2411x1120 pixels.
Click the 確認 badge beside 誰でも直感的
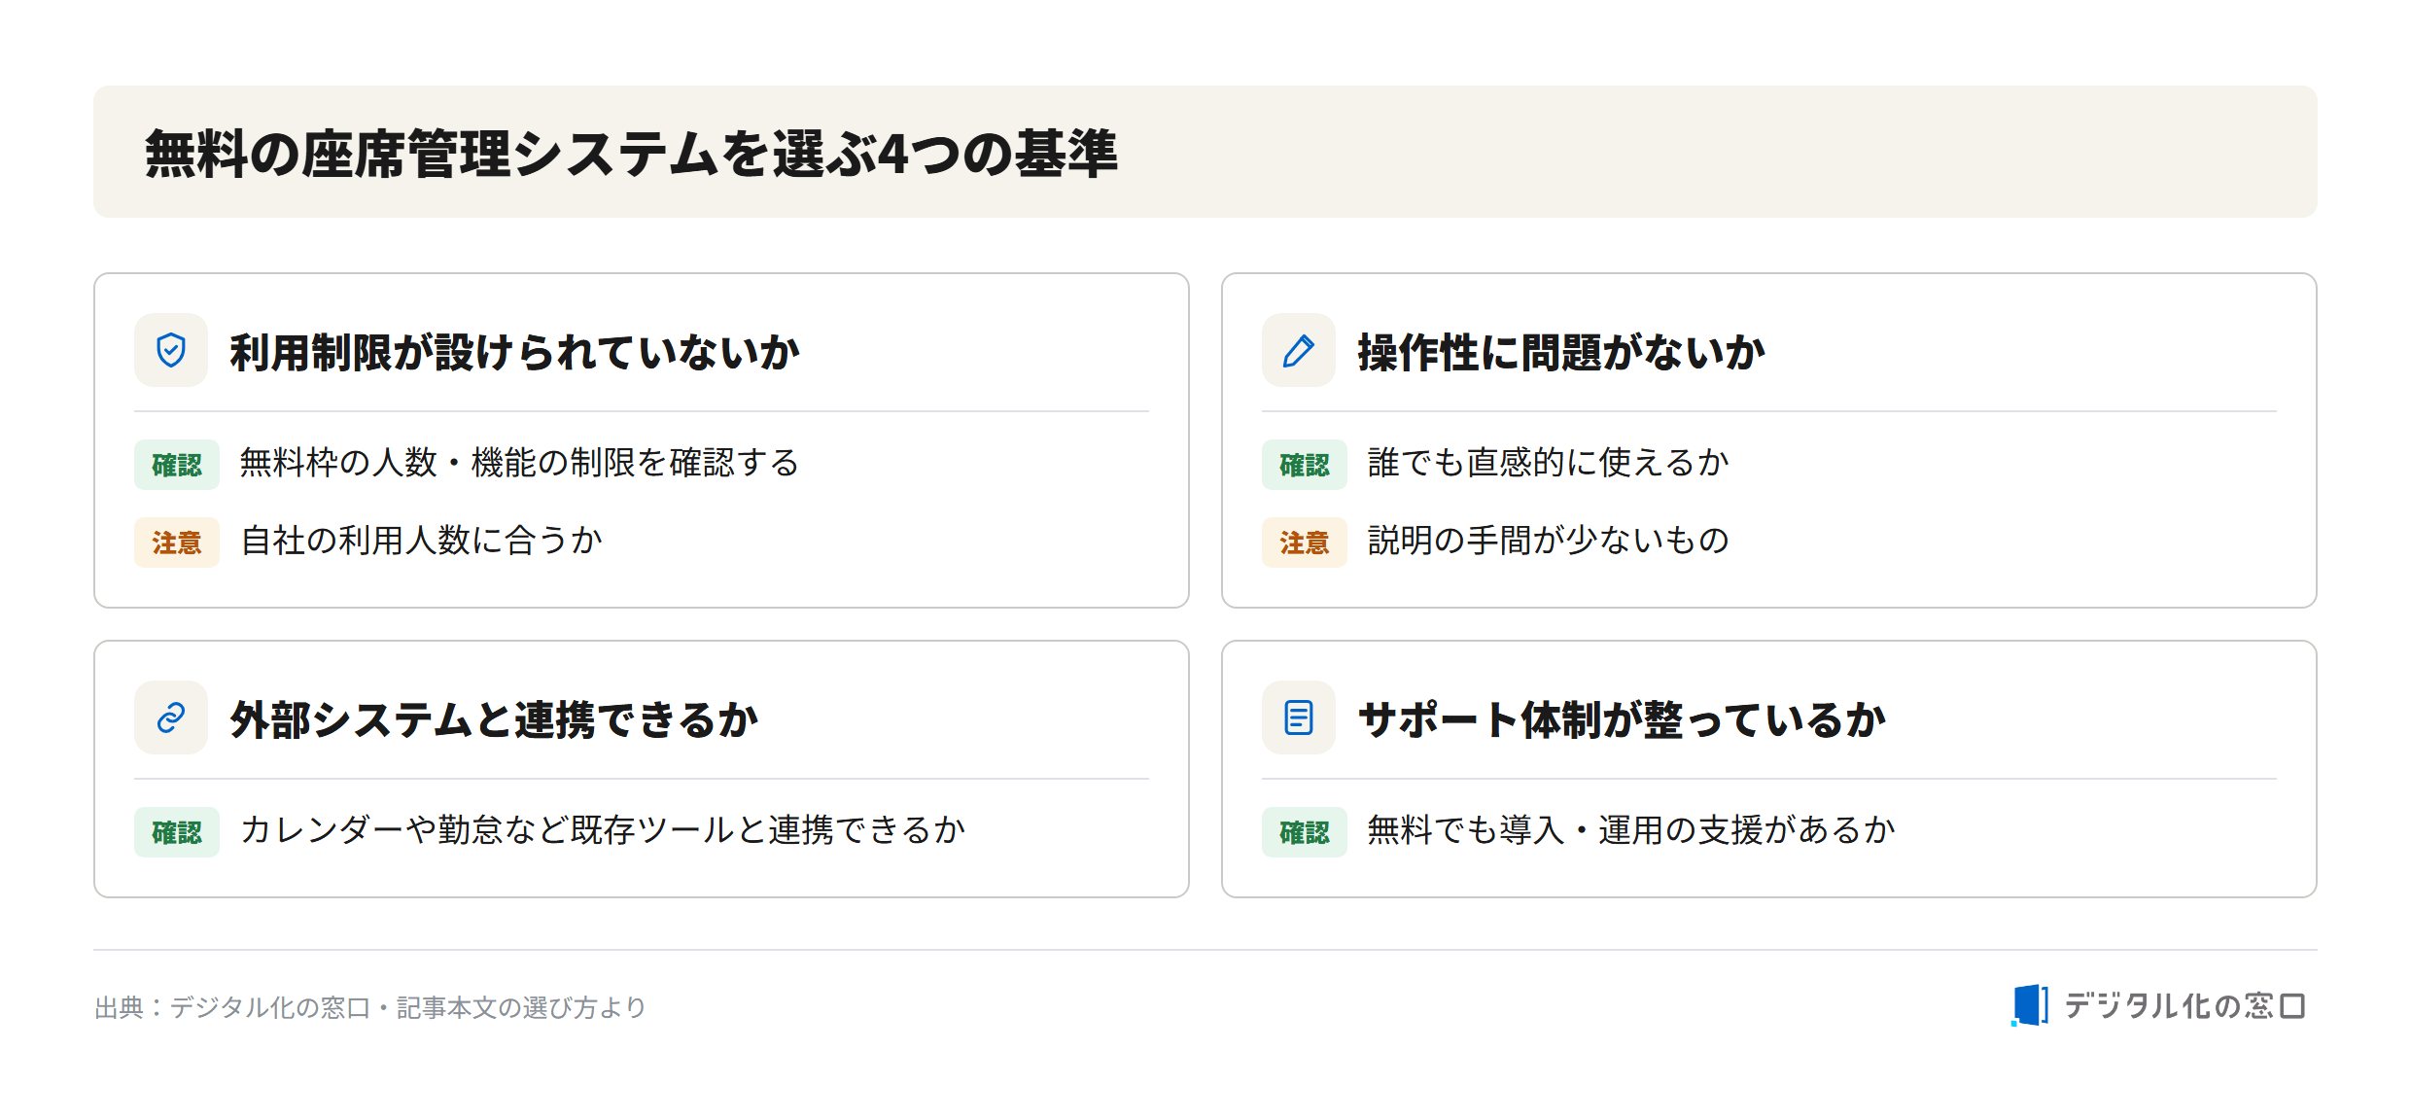pos(1305,465)
